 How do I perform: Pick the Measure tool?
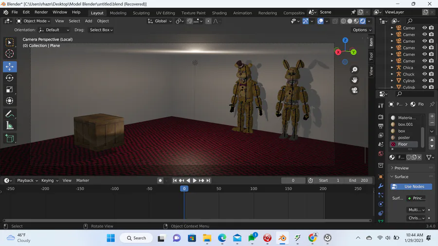point(10,125)
